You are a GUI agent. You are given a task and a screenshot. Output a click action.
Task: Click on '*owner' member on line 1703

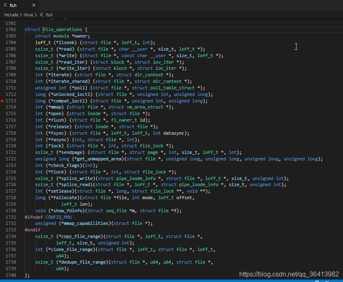pyautogui.click(x=80, y=36)
